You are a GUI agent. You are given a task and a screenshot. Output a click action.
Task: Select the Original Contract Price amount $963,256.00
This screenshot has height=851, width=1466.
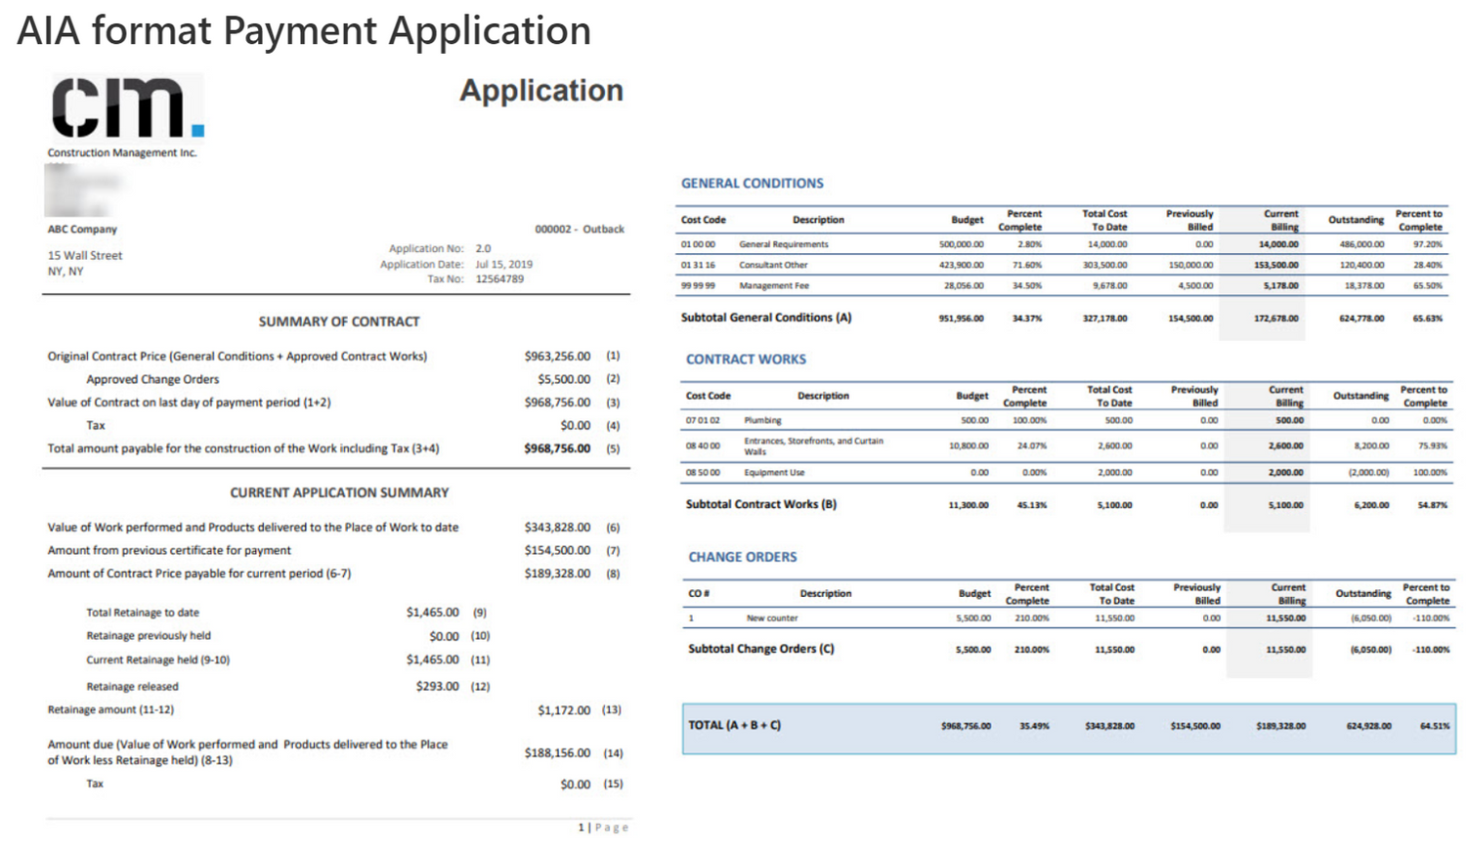pyautogui.click(x=557, y=357)
